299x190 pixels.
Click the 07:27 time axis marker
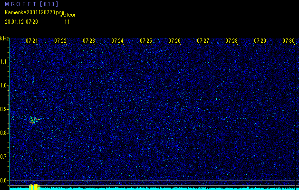(x=203, y=41)
